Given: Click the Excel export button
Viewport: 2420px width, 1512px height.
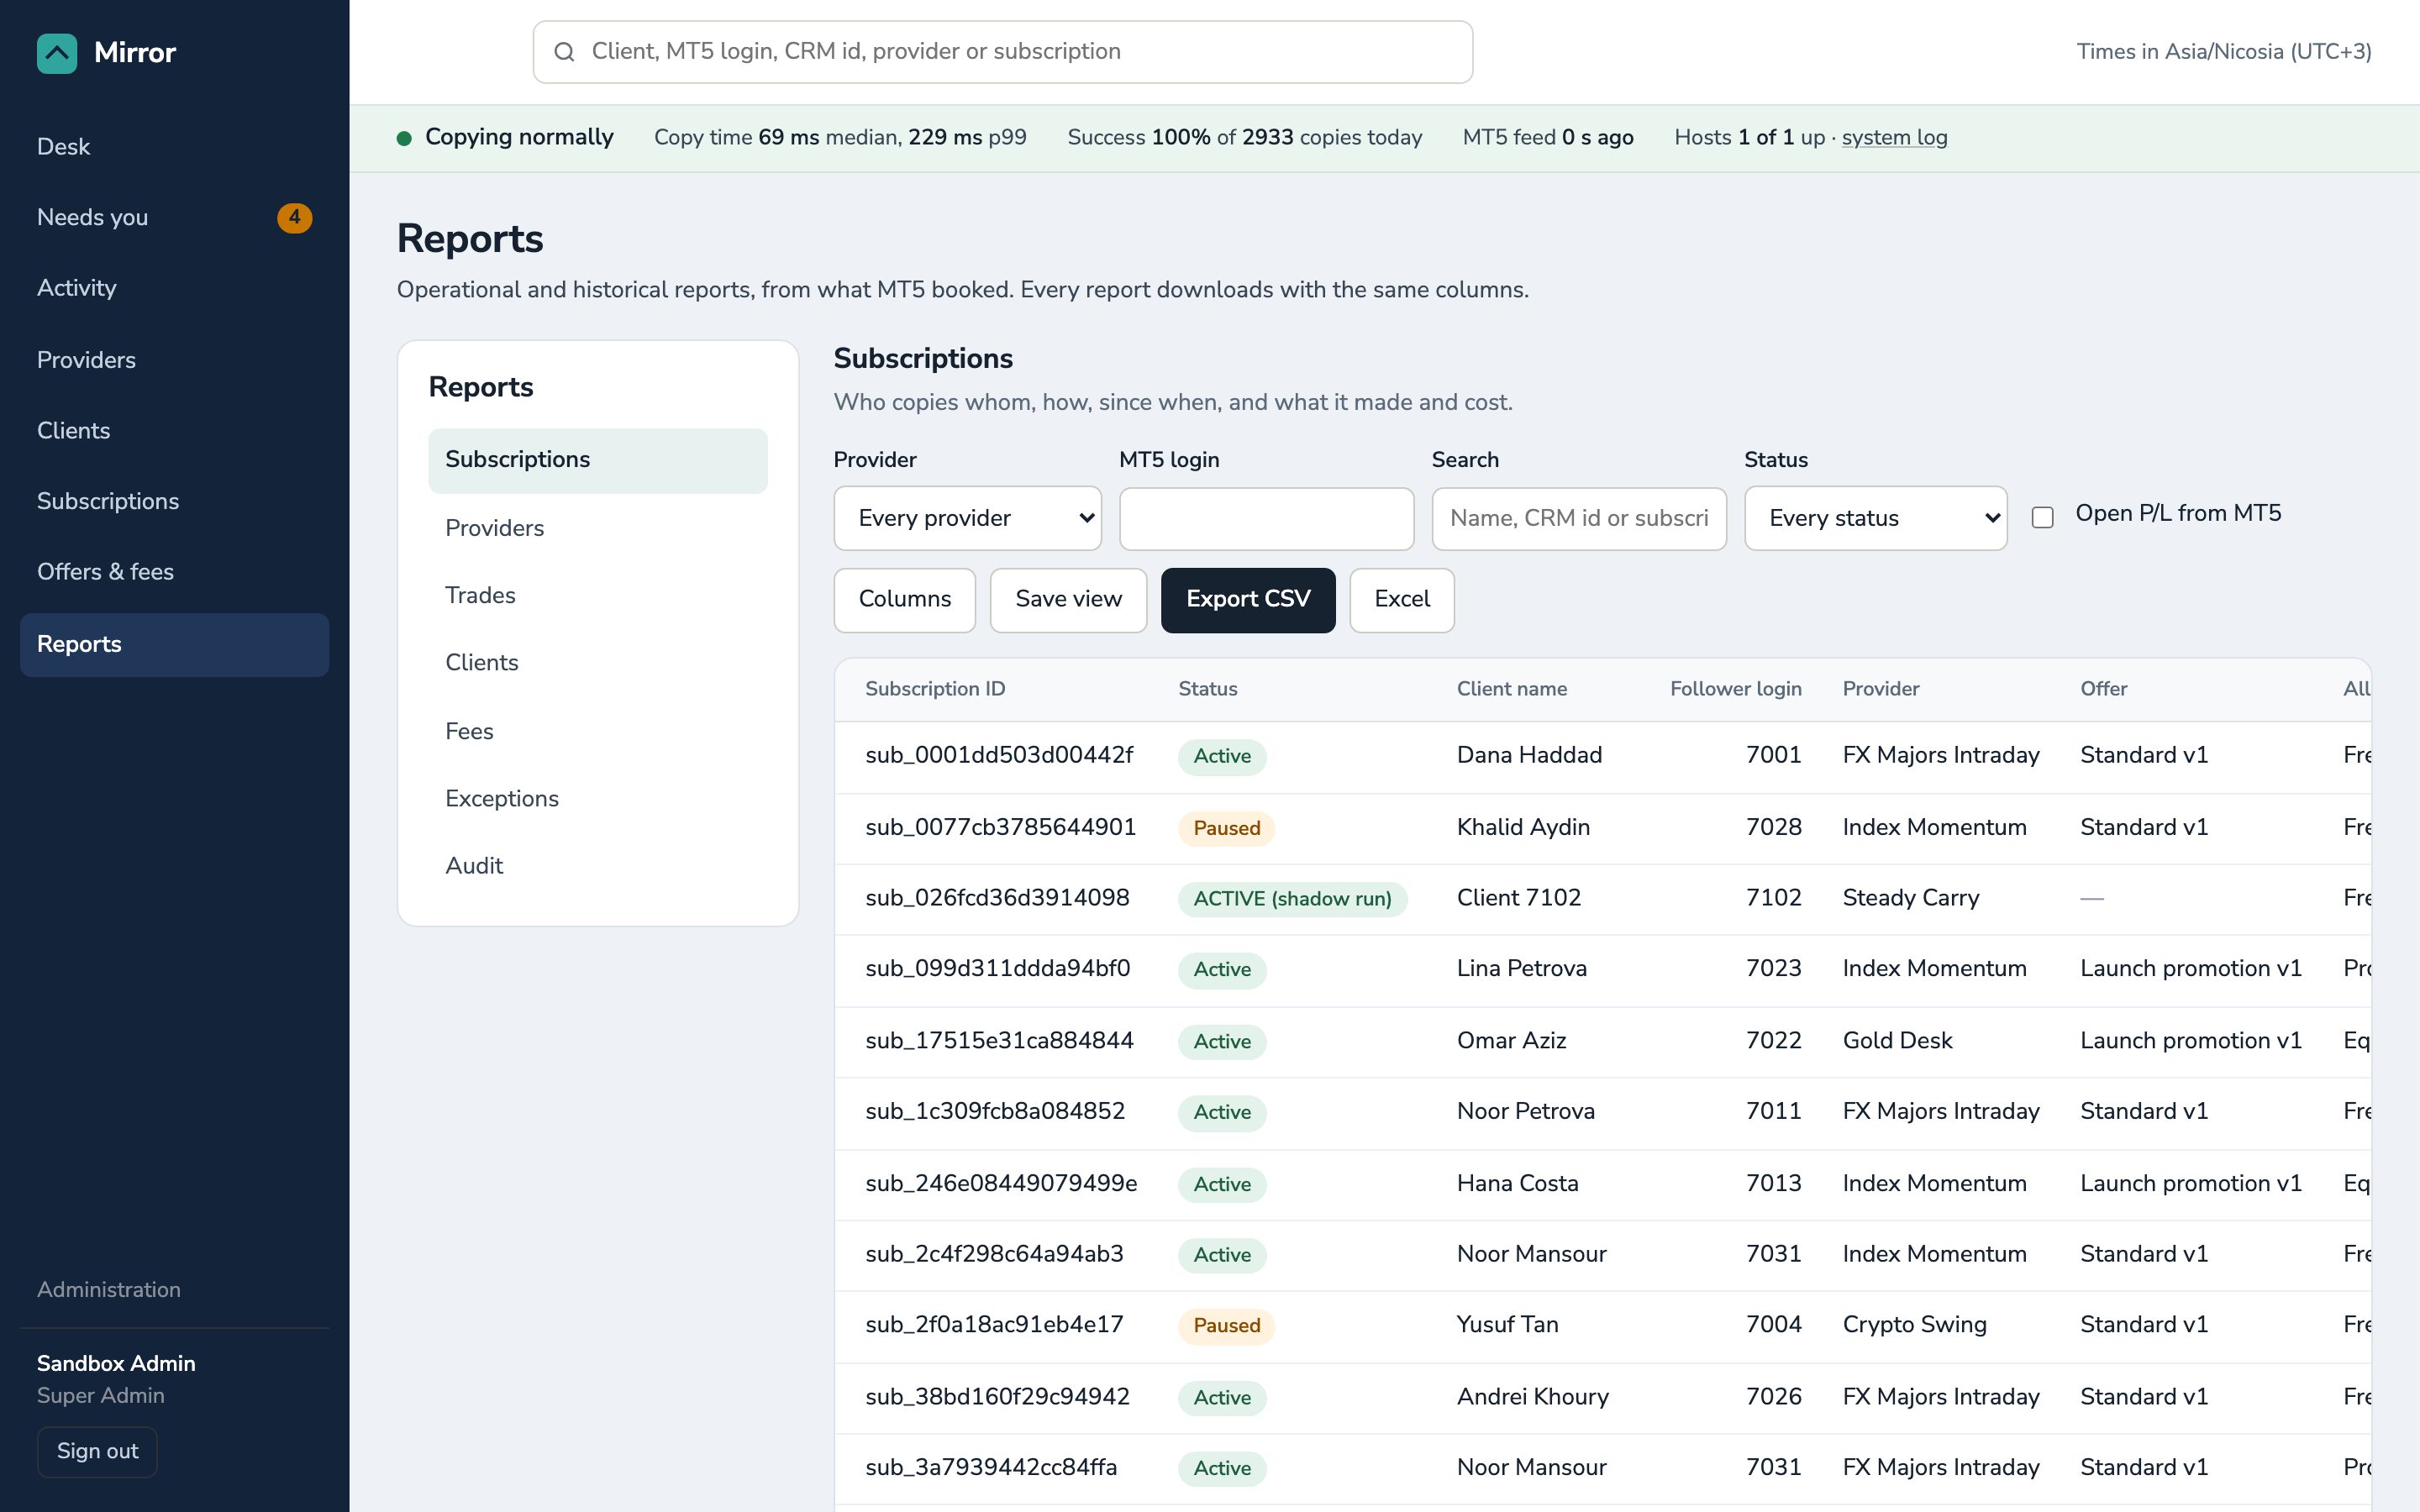Looking at the screenshot, I should click(x=1401, y=600).
